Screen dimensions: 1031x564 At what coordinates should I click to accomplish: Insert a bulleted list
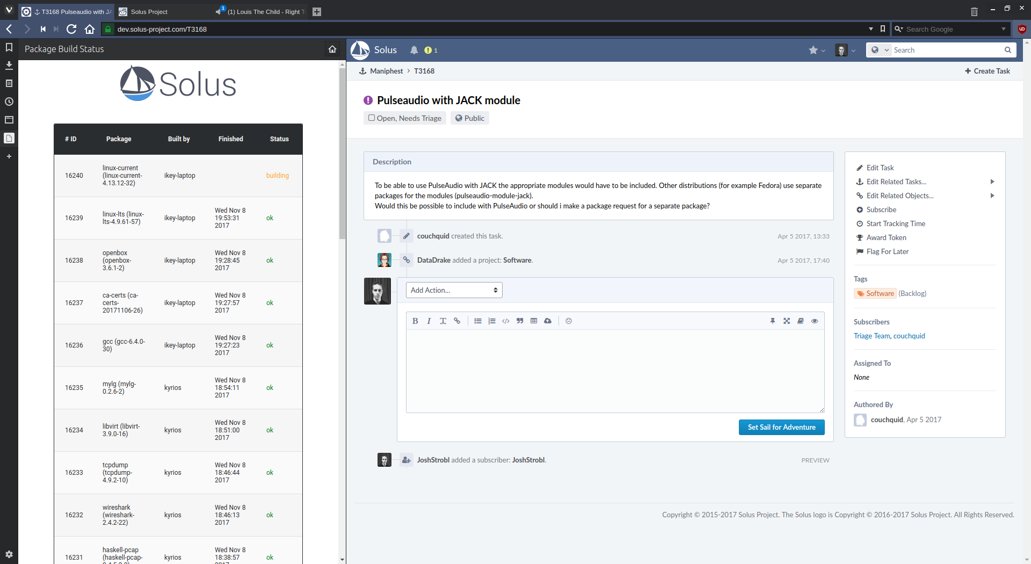[478, 321]
